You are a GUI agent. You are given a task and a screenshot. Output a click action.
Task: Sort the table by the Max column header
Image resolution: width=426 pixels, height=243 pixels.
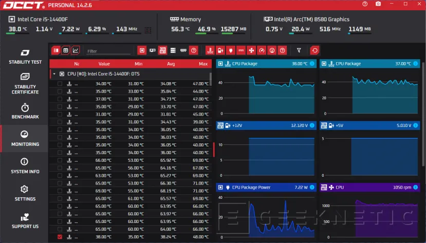point(203,64)
